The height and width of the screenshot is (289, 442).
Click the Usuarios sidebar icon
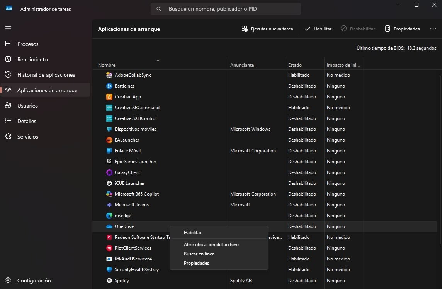(8, 106)
